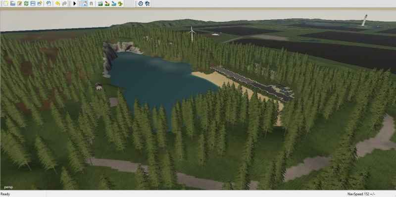Open the second gear tool icon
This screenshot has height=197, width=396.
tap(148, 3)
